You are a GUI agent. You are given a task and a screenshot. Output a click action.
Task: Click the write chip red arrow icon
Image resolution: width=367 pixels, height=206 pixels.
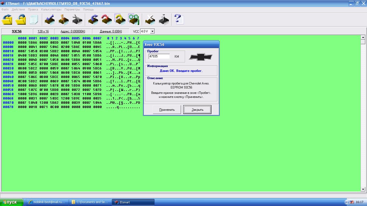point(107,19)
